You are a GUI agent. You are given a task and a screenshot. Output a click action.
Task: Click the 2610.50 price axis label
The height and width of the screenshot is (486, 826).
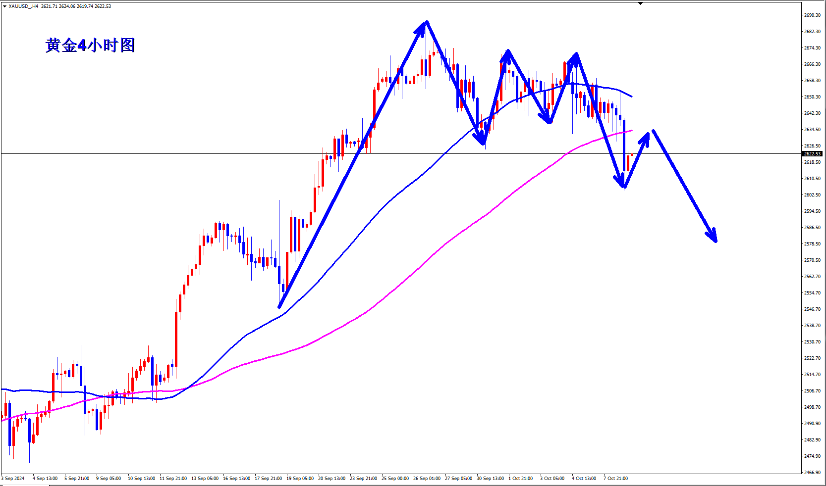[x=812, y=179]
